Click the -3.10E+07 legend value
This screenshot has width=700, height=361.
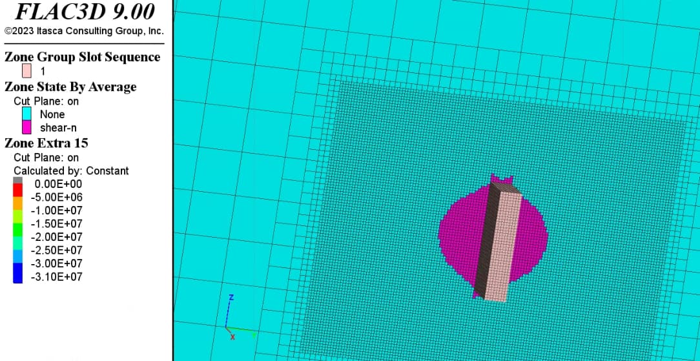(x=56, y=276)
